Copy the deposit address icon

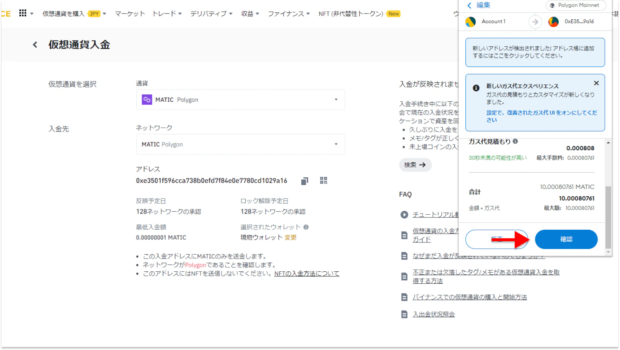[x=305, y=181]
